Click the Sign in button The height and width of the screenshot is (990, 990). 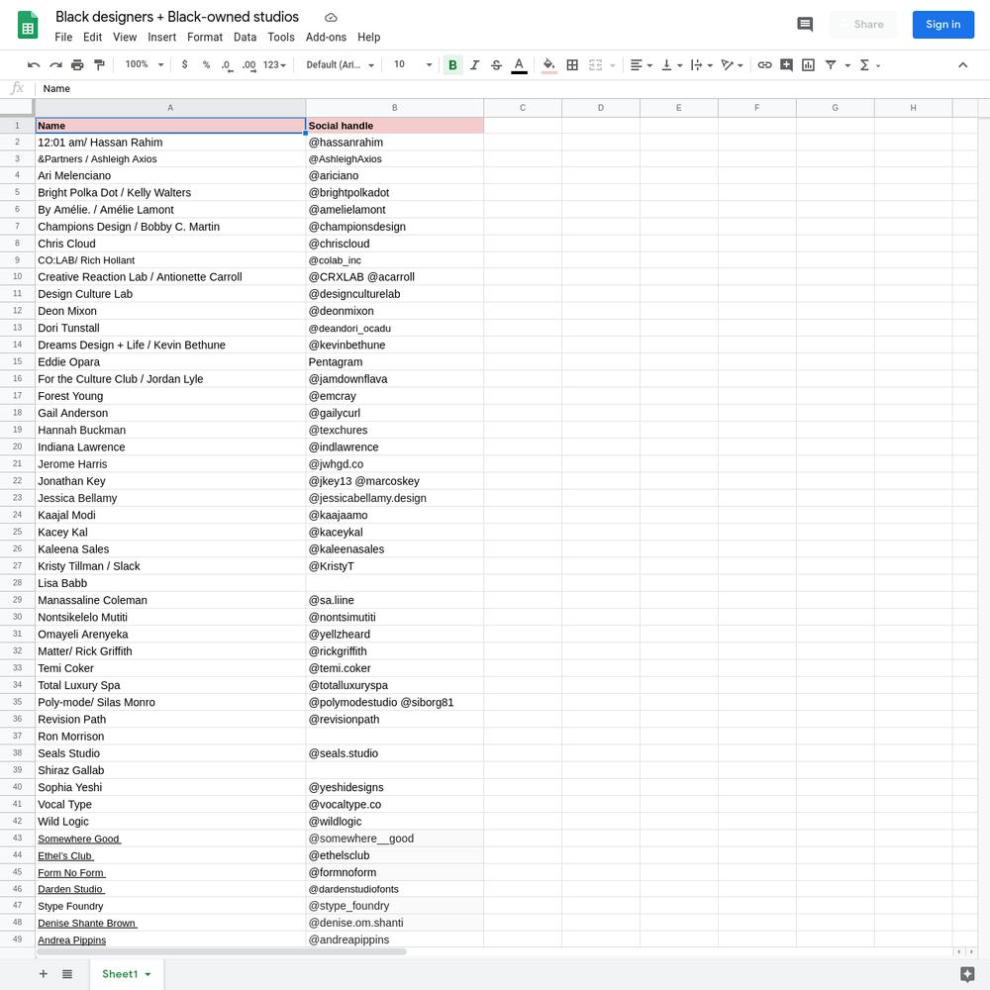942,25
